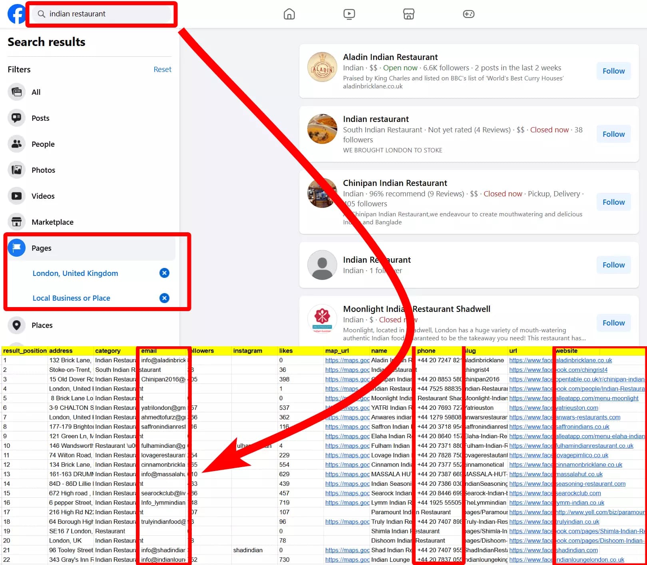The image size is (647, 565).
Task: Remove the London, United Kingdom filter
Action: [164, 273]
